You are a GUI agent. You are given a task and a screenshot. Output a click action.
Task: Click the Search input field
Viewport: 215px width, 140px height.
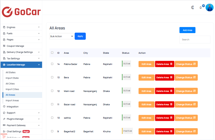click(x=195, y=40)
